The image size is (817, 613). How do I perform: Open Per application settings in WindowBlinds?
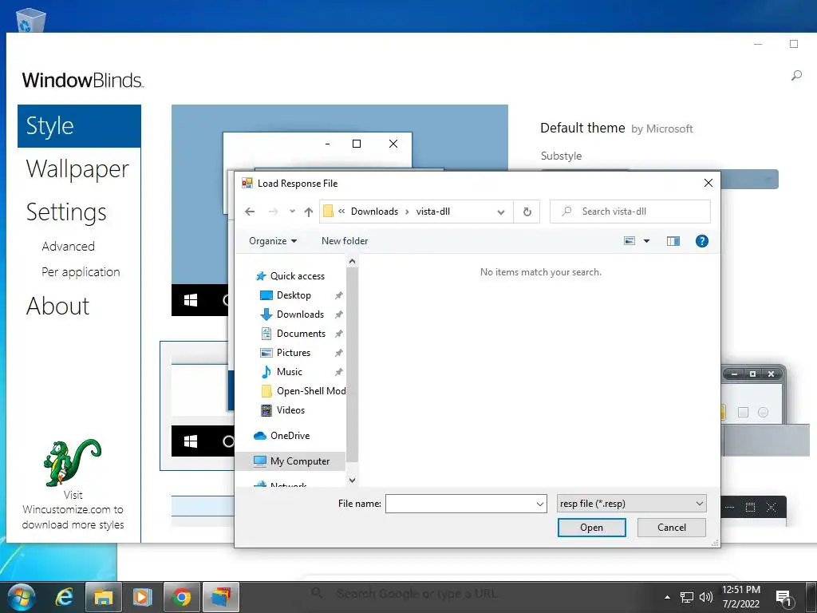click(x=81, y=272)
